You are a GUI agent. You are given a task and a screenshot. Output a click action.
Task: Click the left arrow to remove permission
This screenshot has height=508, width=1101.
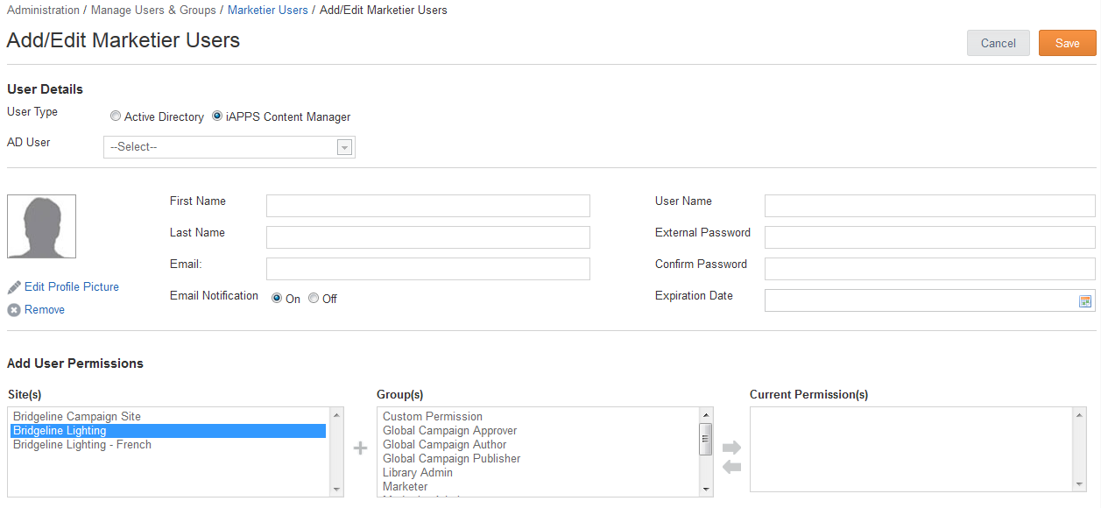point(731,467)
